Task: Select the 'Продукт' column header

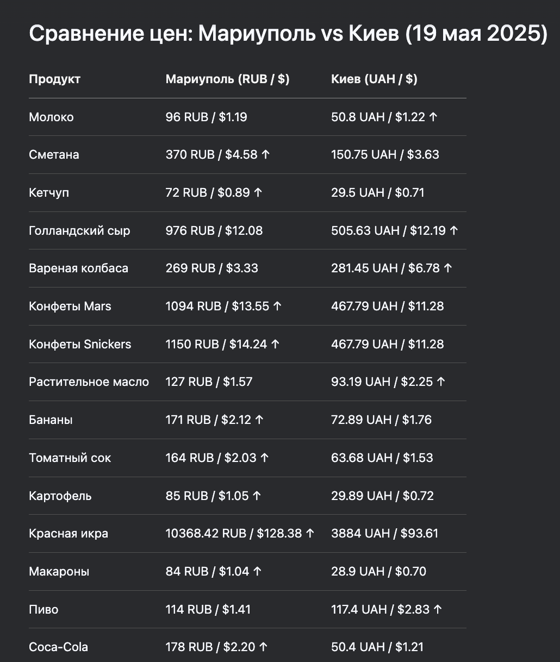Action: (54, 79)
